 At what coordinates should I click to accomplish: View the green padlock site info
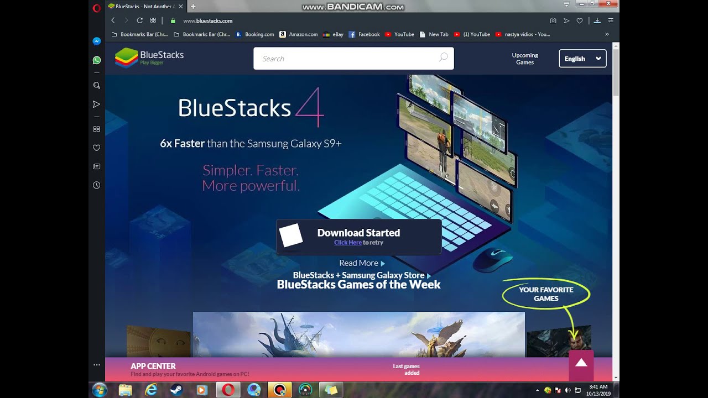173,20
